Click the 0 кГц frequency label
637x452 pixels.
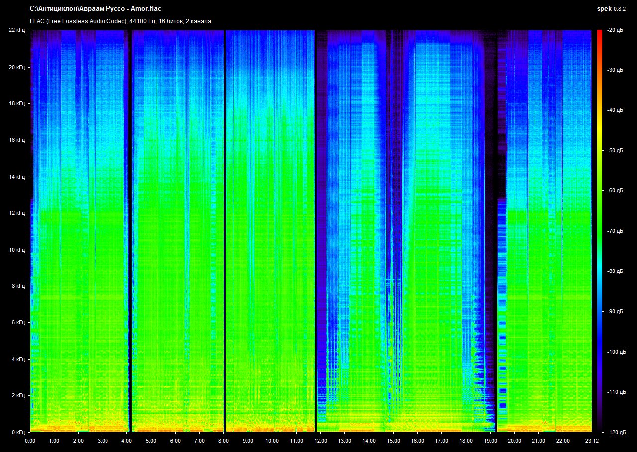click(18, 432)
